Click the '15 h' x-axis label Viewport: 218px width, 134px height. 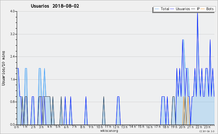[141, 127]
